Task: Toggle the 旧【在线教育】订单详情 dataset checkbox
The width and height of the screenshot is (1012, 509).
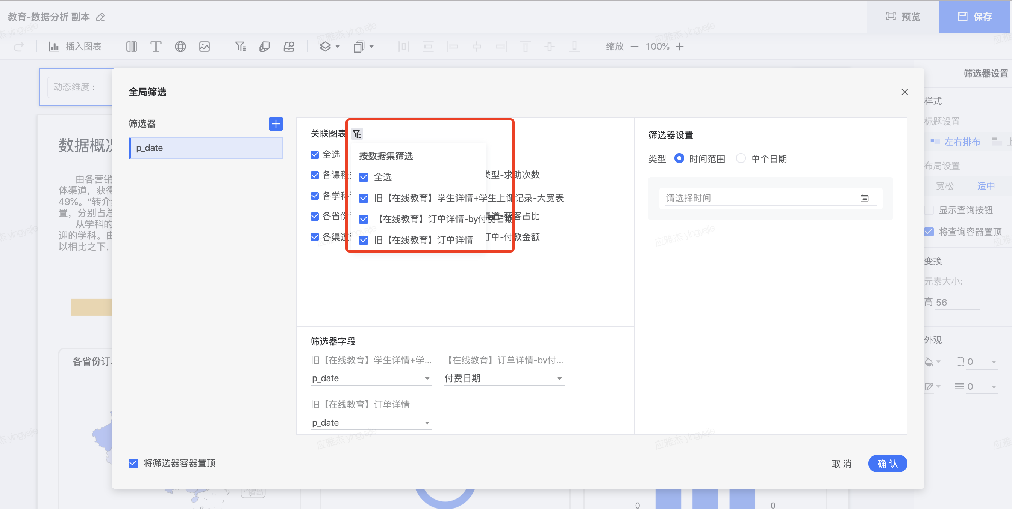Action: tap(364, 240)
